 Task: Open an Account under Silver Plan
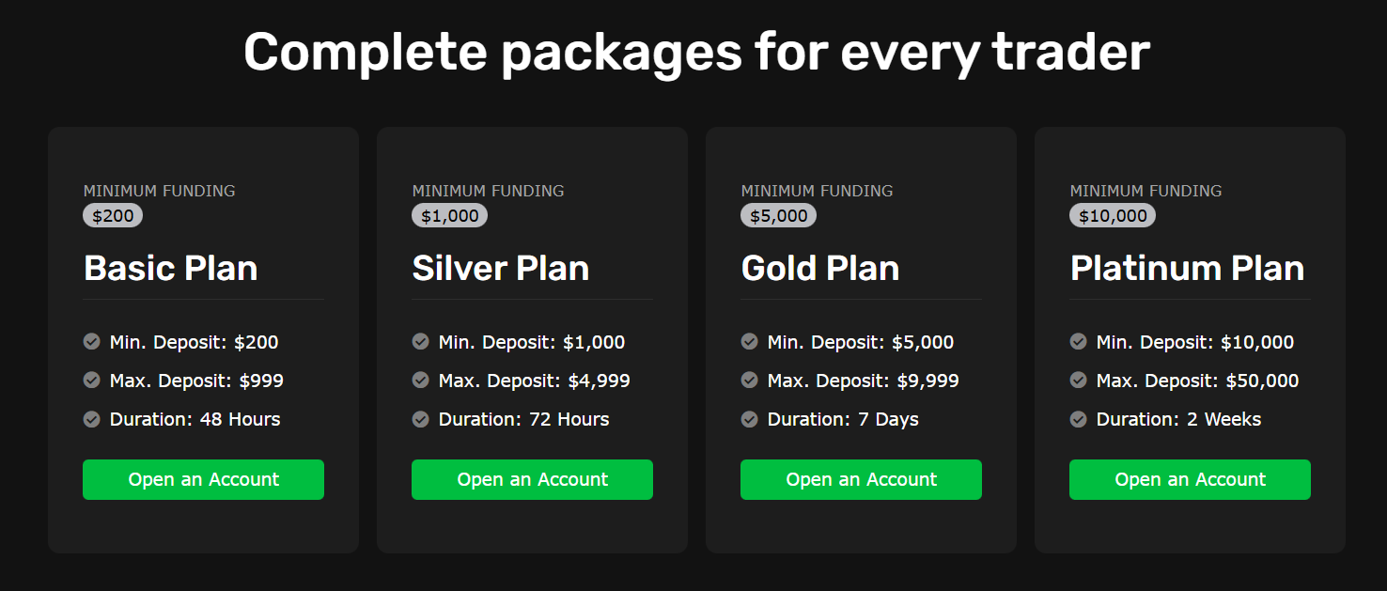532,479
